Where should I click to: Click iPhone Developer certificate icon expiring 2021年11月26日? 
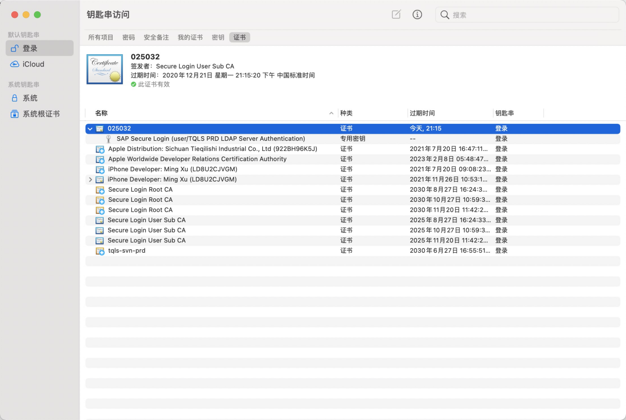pos(100,180)
